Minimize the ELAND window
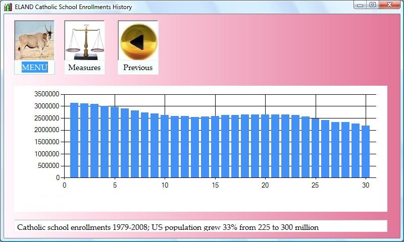404x242 pixels. pyautogui.click(x=360, y=5)
